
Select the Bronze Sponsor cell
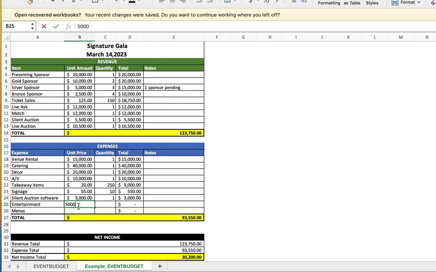(x=37, y=94)
